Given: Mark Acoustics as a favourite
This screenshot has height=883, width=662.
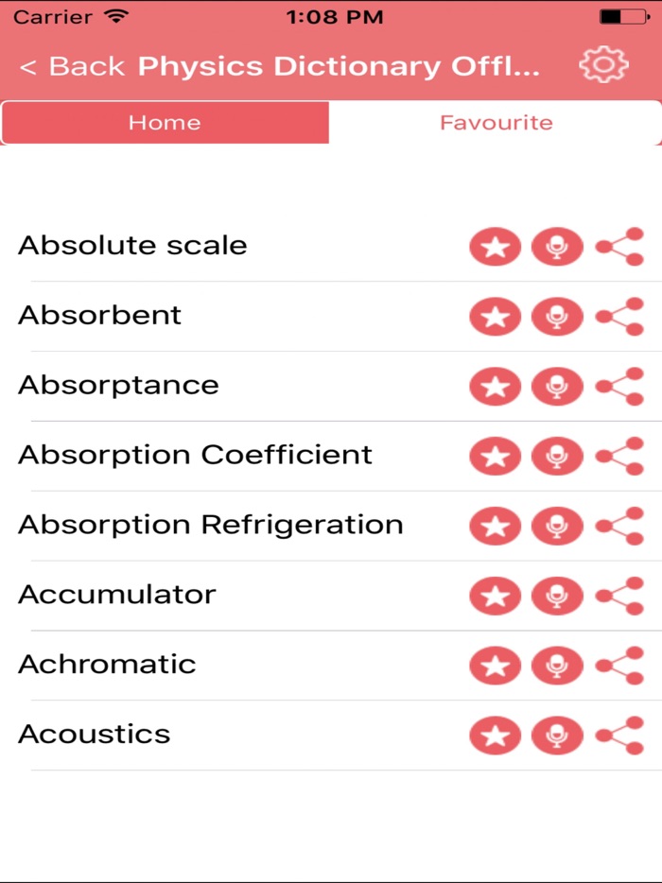Looking at the screenshot, I should (495, 736).
